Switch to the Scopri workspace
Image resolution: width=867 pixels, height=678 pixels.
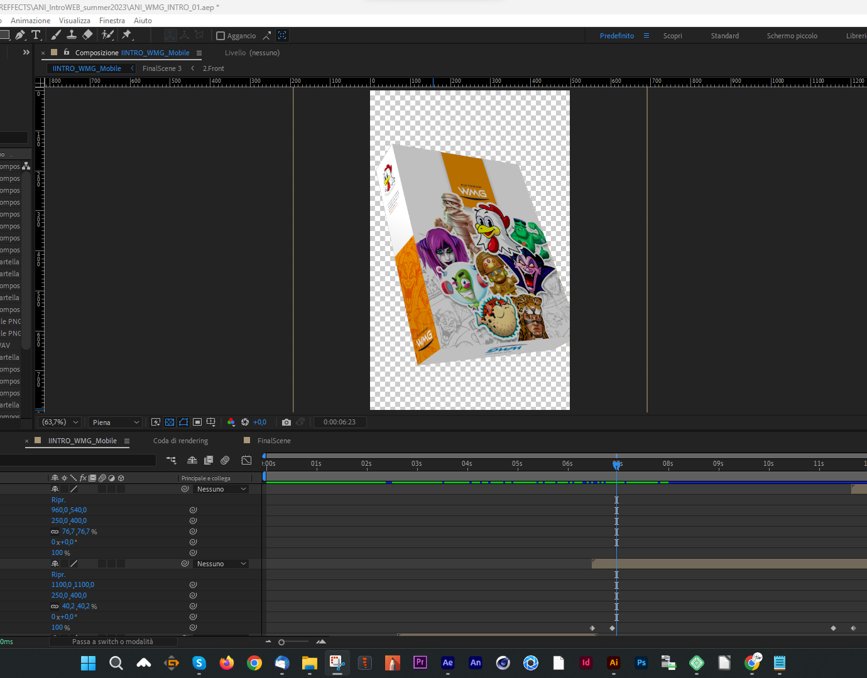point(672,36)
